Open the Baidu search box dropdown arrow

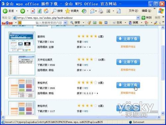pos(65,23)
